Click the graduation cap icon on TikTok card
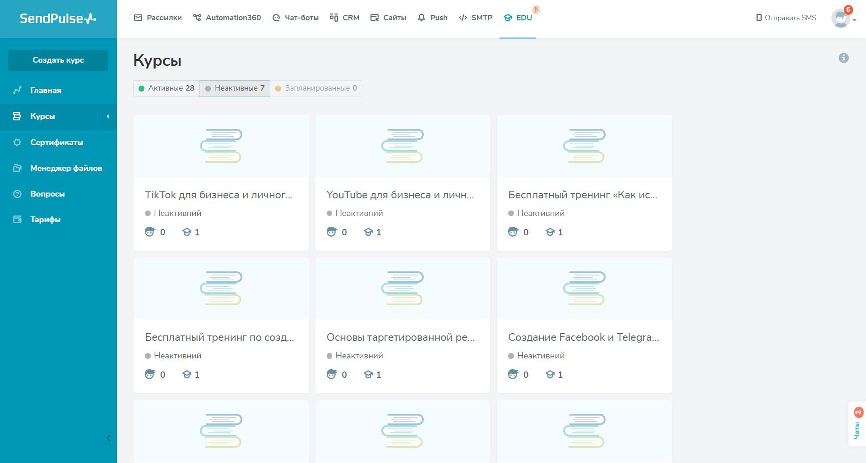 pos(186,232)
